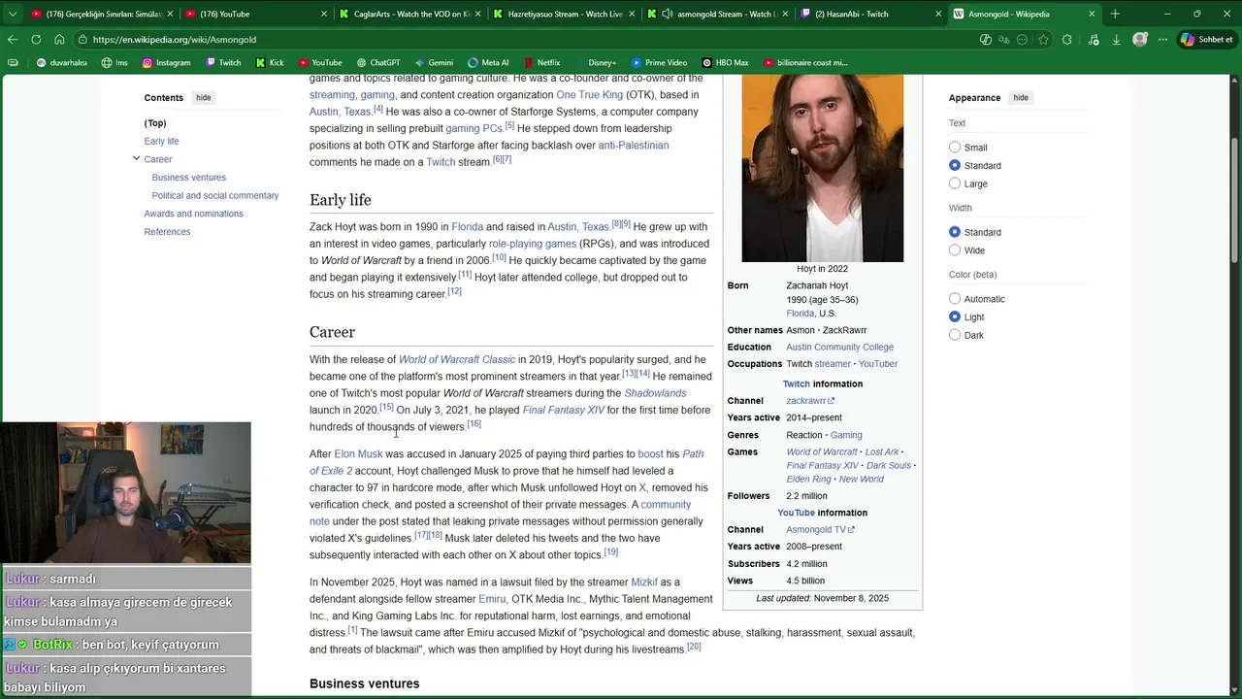Open the apps grid icon in bookmarks bar

pos(13,63)
